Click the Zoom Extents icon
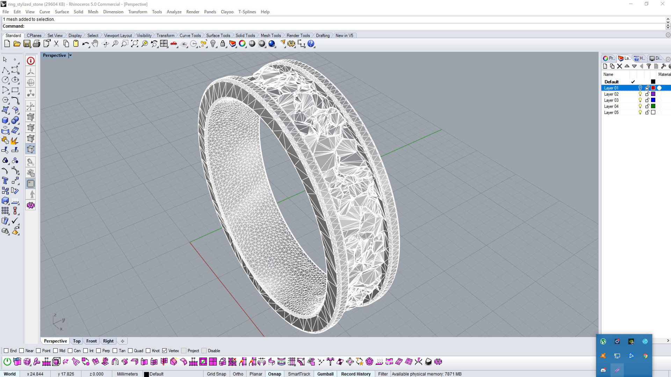The image size is (671, 377). coord(135,44)
